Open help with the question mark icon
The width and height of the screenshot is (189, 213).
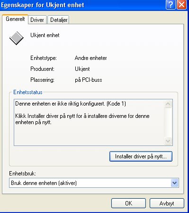pyautogui.click(x=171, y=5)
